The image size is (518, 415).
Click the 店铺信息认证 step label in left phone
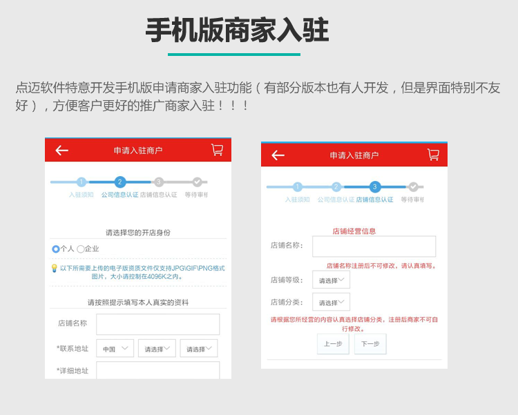(159, 195)
